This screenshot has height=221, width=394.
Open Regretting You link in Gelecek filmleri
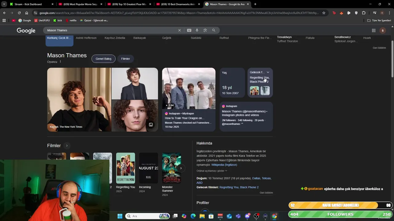pyautogui.click(x=229, y=187)
